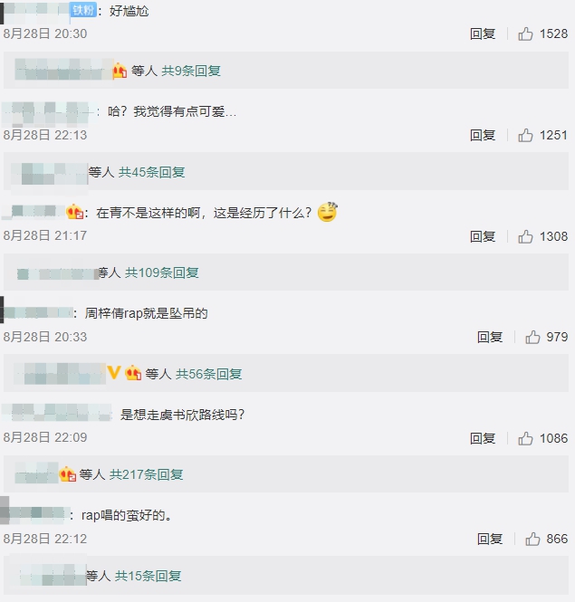The height and width of the screenshot is (602, 575).
Task: Like the comment with 1528 likes
Action: pos(525,33)
